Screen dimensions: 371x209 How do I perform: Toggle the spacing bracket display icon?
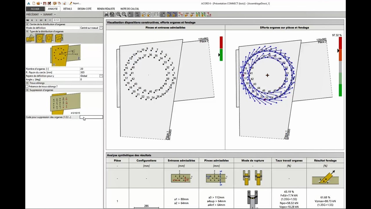click(156, 15)
